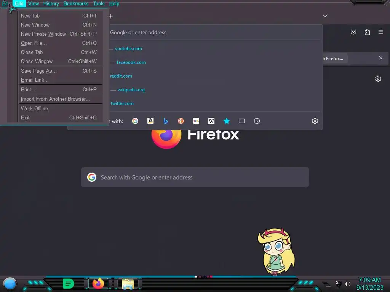
Task: Open the History menu
Action: coord(51,4)
